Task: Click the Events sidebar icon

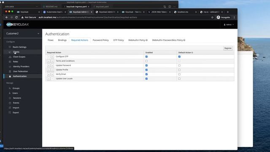Action: 10,103
